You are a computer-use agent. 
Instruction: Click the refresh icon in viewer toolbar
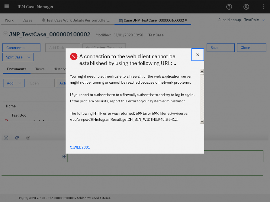pyautogui.click(x=17, y=138)
